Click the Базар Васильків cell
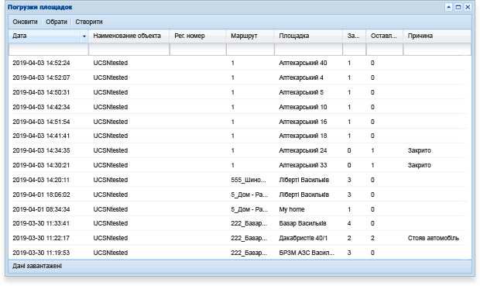The image size is (480, 286). (303, 223)
